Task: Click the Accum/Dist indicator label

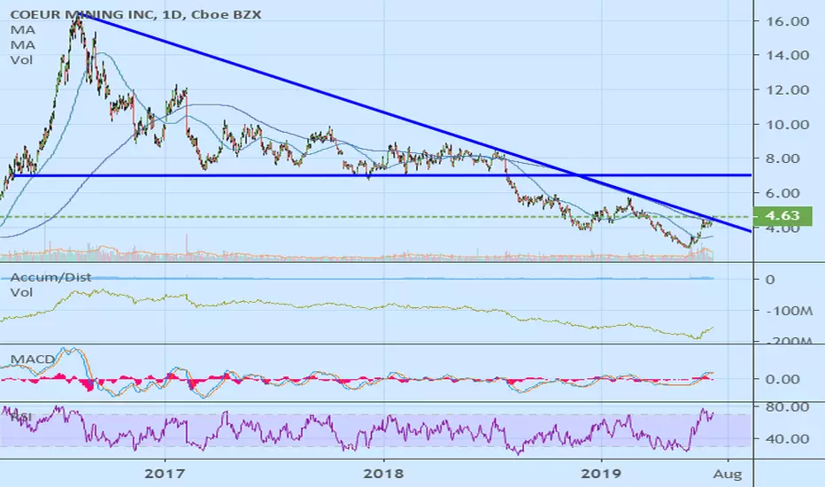Action: (50, 277)
